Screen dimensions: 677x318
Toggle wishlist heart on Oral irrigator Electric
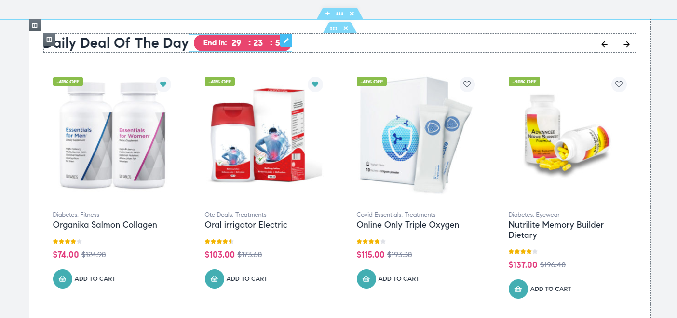tap(315, 84)
